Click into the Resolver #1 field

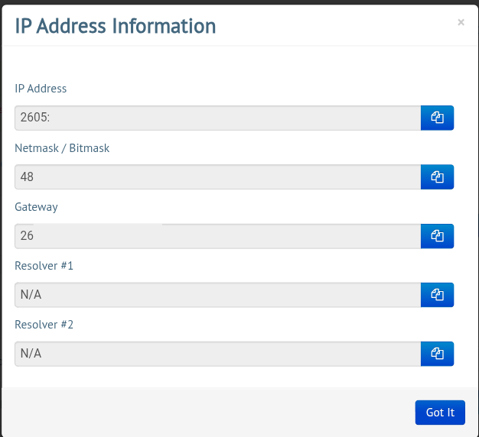click(x=217, y=295)
